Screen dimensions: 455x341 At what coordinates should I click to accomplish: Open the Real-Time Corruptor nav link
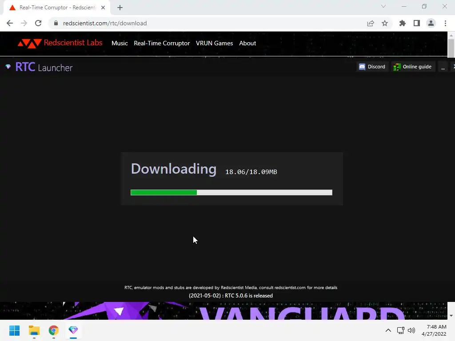click(162, 43)
